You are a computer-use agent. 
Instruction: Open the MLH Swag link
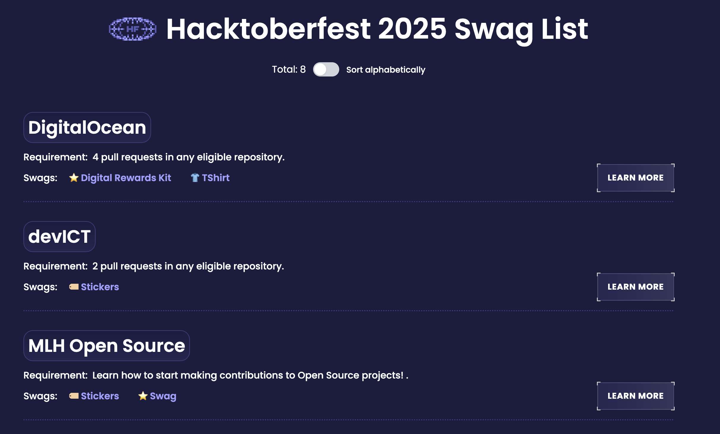coord(163,396)
